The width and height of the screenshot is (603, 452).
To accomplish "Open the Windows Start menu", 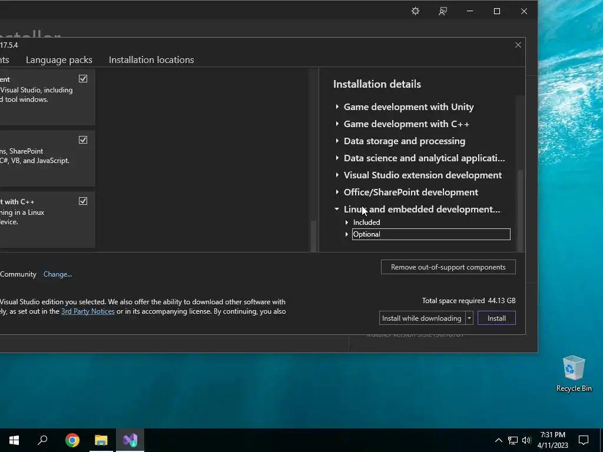I will click(x=14, y=440).
